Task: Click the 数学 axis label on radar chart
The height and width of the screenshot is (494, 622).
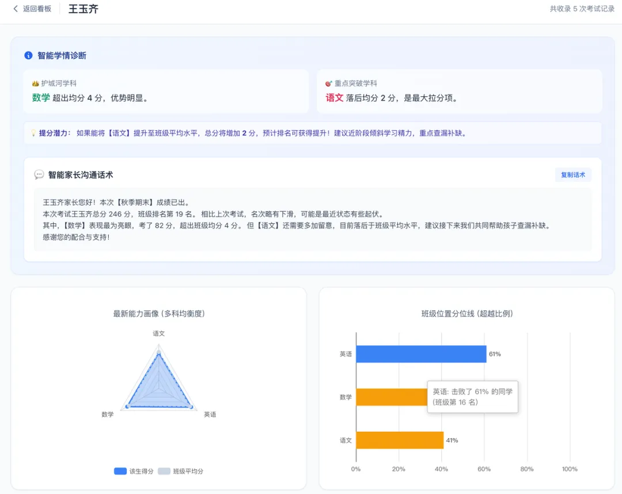Action: tap(108, 415)
